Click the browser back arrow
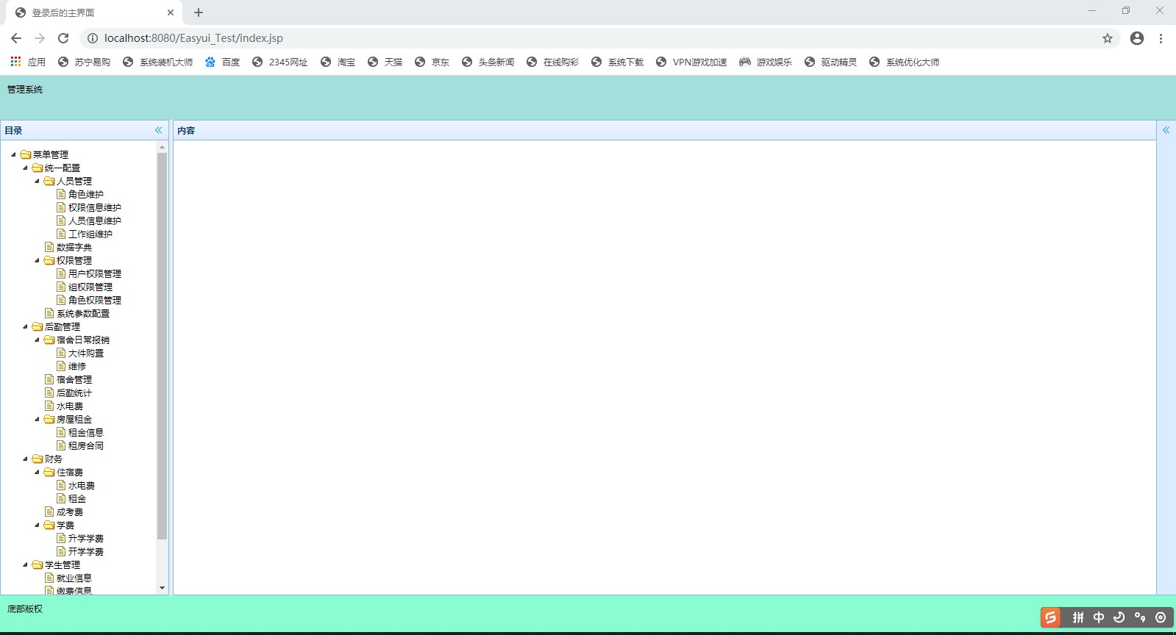The image size is (1176, 635). pyautogui.click(x=16, y=38)
